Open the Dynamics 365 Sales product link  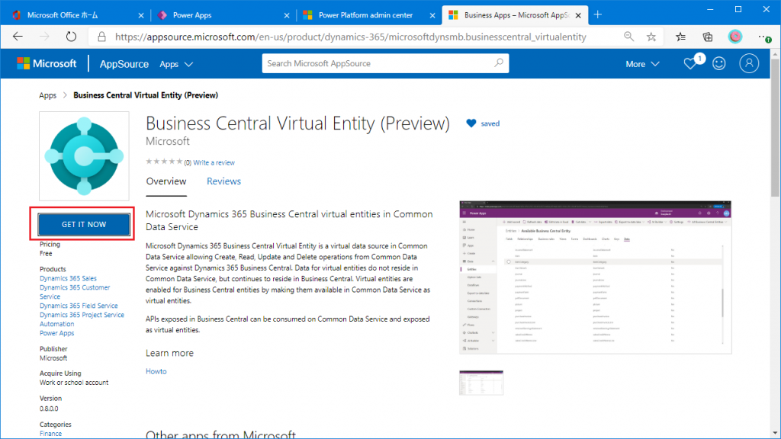[68, 279]
